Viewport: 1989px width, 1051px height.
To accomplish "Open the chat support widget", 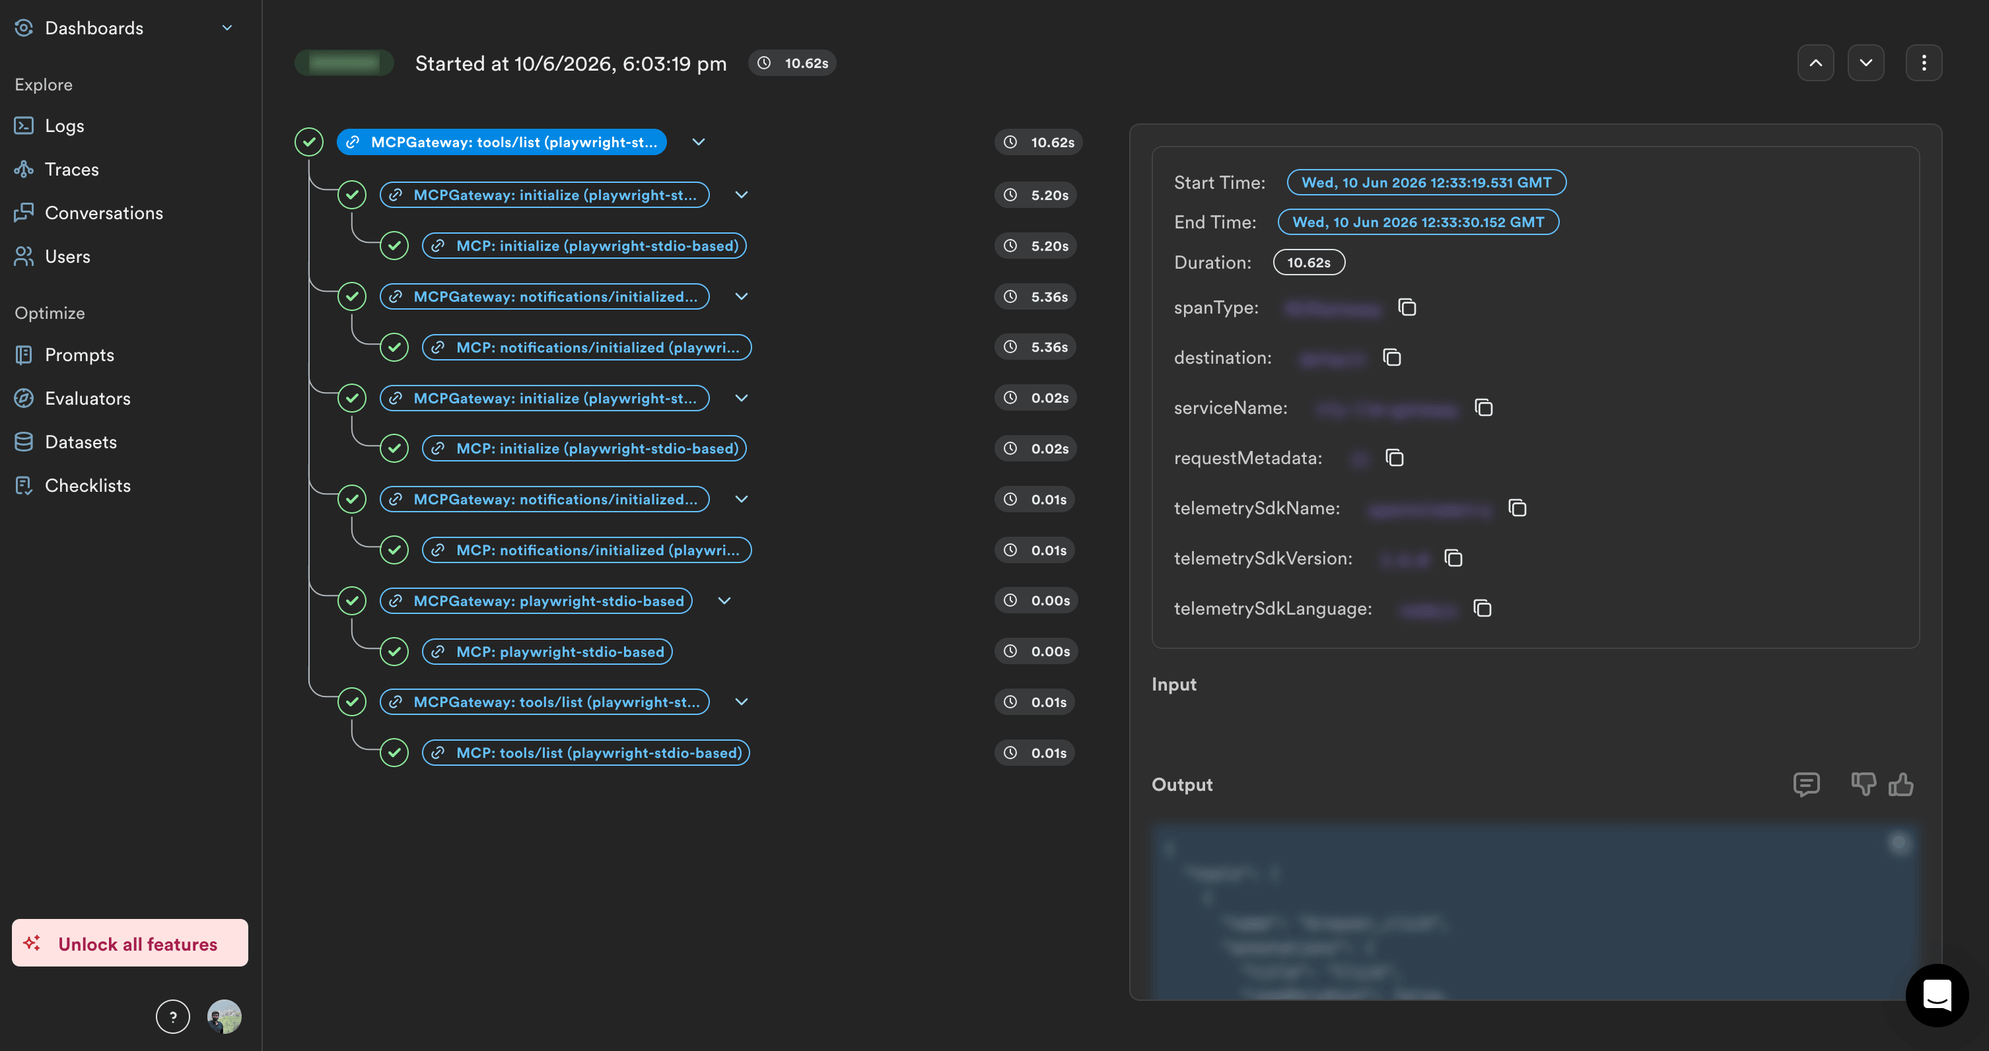I will coord(1937,996).
